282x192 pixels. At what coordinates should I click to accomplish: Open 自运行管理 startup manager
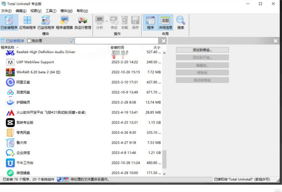(83, 22)
